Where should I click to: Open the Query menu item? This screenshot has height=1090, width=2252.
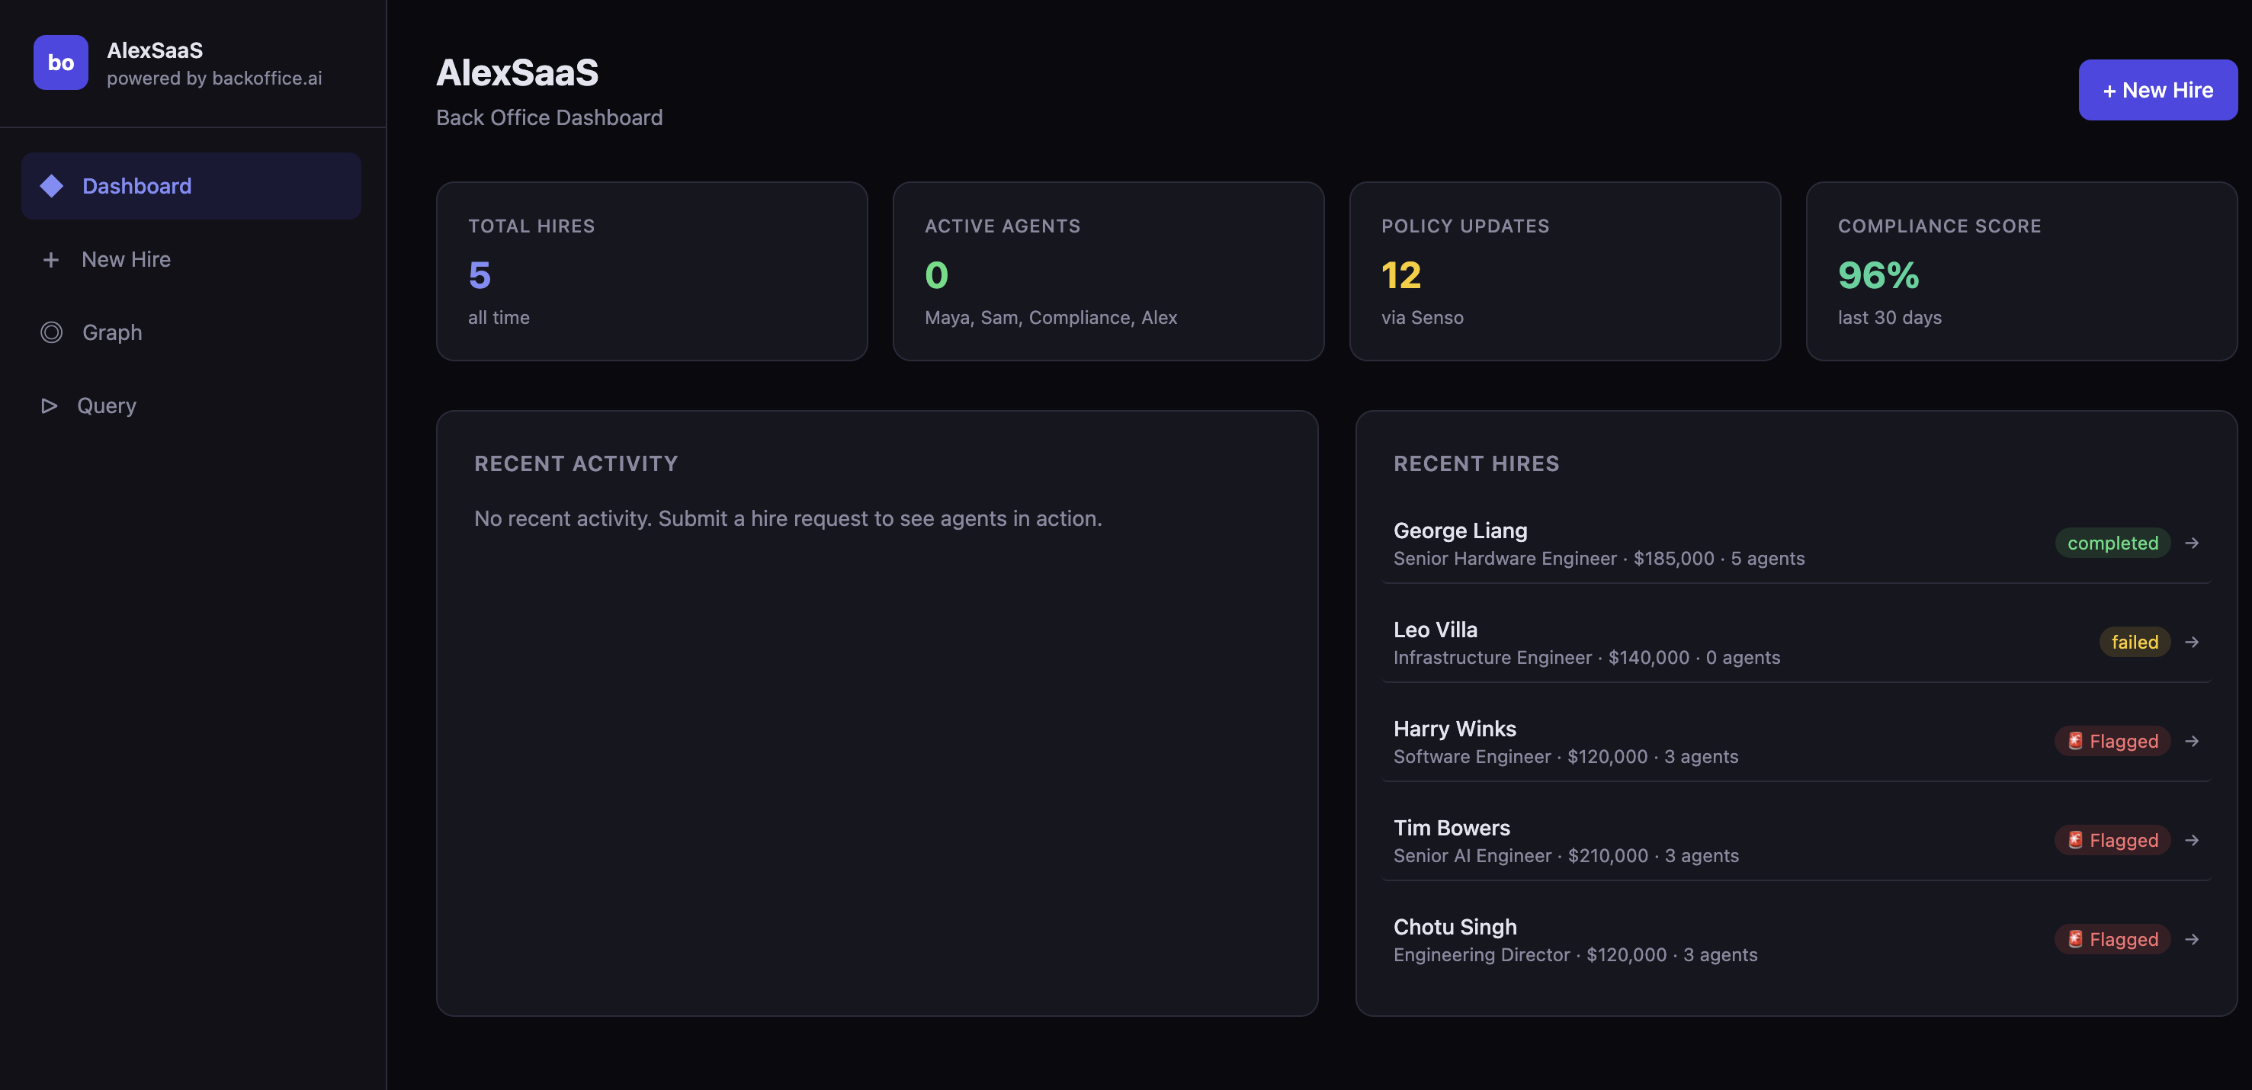point(106,406)
